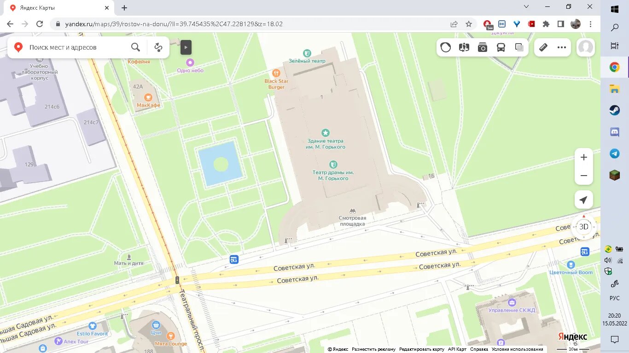Image resolution: width=629 pixels, height=353 pixels.
Task: Open the Windows Start button
Action: pos(615,9)
